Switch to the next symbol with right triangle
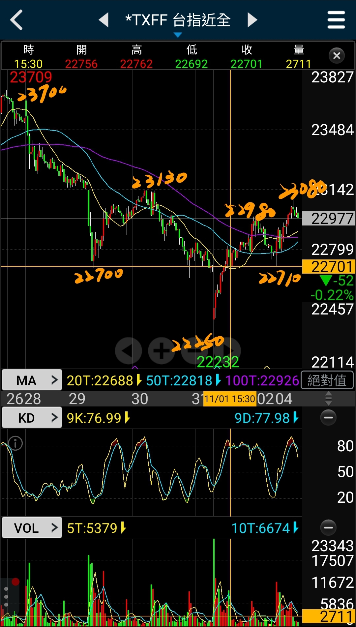The image size is (356, 627). 252,20
